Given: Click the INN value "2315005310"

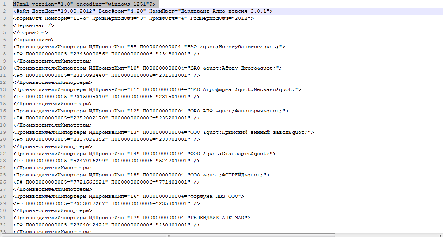Looking at the screenshot, I should pyautogui.click(x=89, y=97).
